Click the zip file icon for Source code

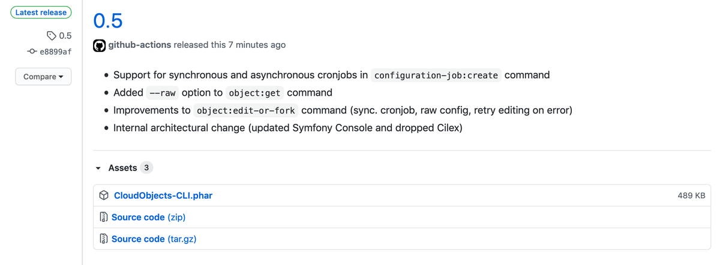104,217
